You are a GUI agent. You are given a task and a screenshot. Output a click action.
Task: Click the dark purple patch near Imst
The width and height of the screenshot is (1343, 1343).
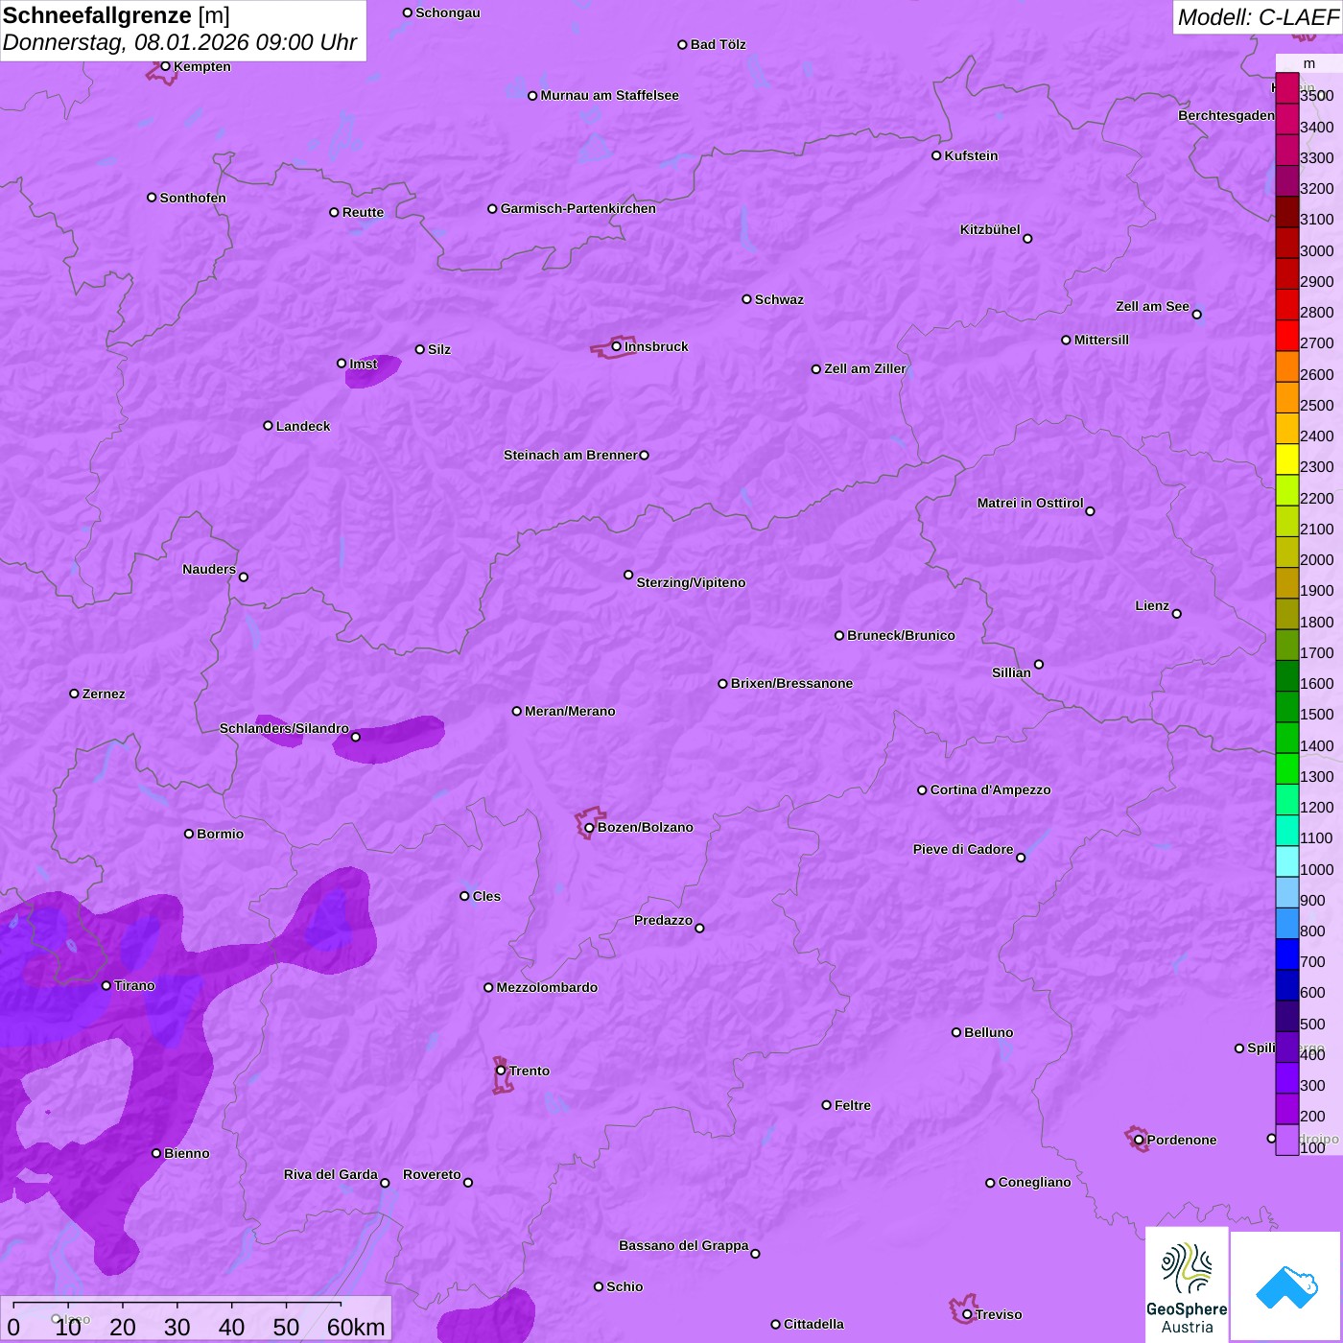[374, 372]
